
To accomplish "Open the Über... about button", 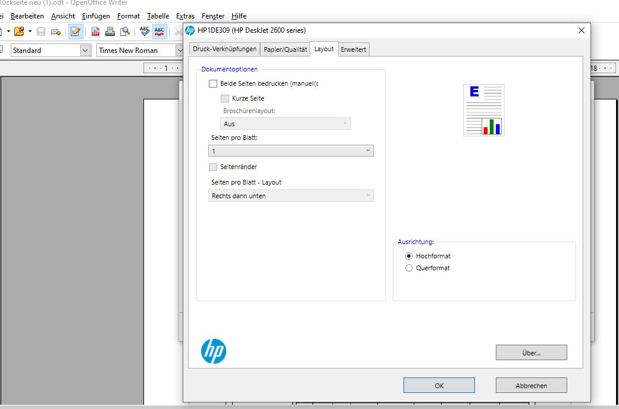I will pyautogui.click(x=532, y=352).
